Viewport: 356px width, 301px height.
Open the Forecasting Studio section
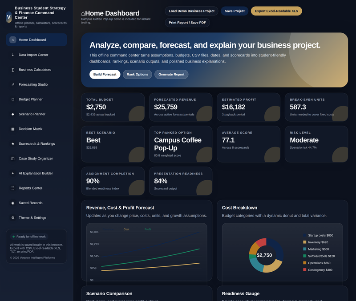coord(36,84)
